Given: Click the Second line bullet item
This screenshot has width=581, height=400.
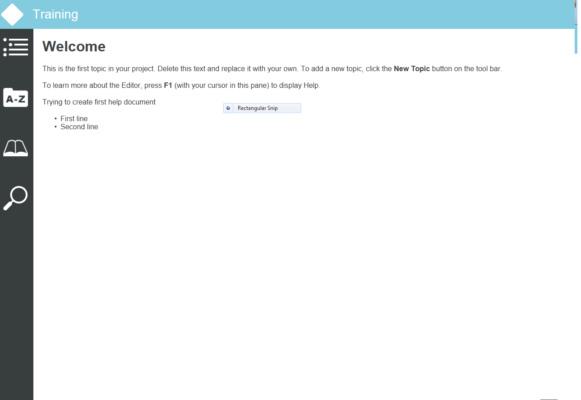Looking at the screenshot, I should pyautogui.click(x=79, y=127).
